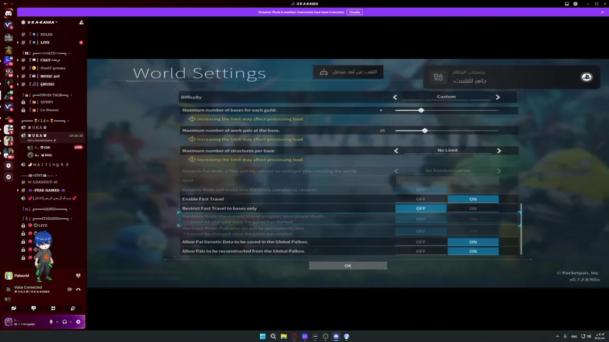Open the activities icon in voice panel

point(53,308)
